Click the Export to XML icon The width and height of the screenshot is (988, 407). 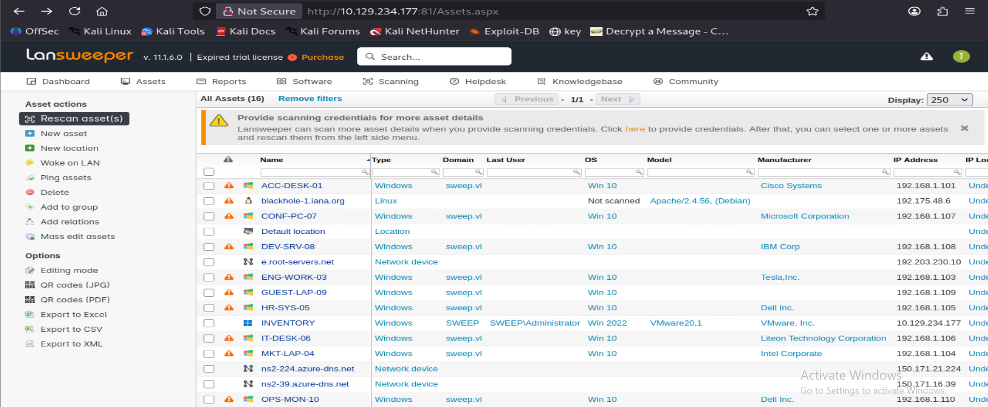[x=30, y=344]
